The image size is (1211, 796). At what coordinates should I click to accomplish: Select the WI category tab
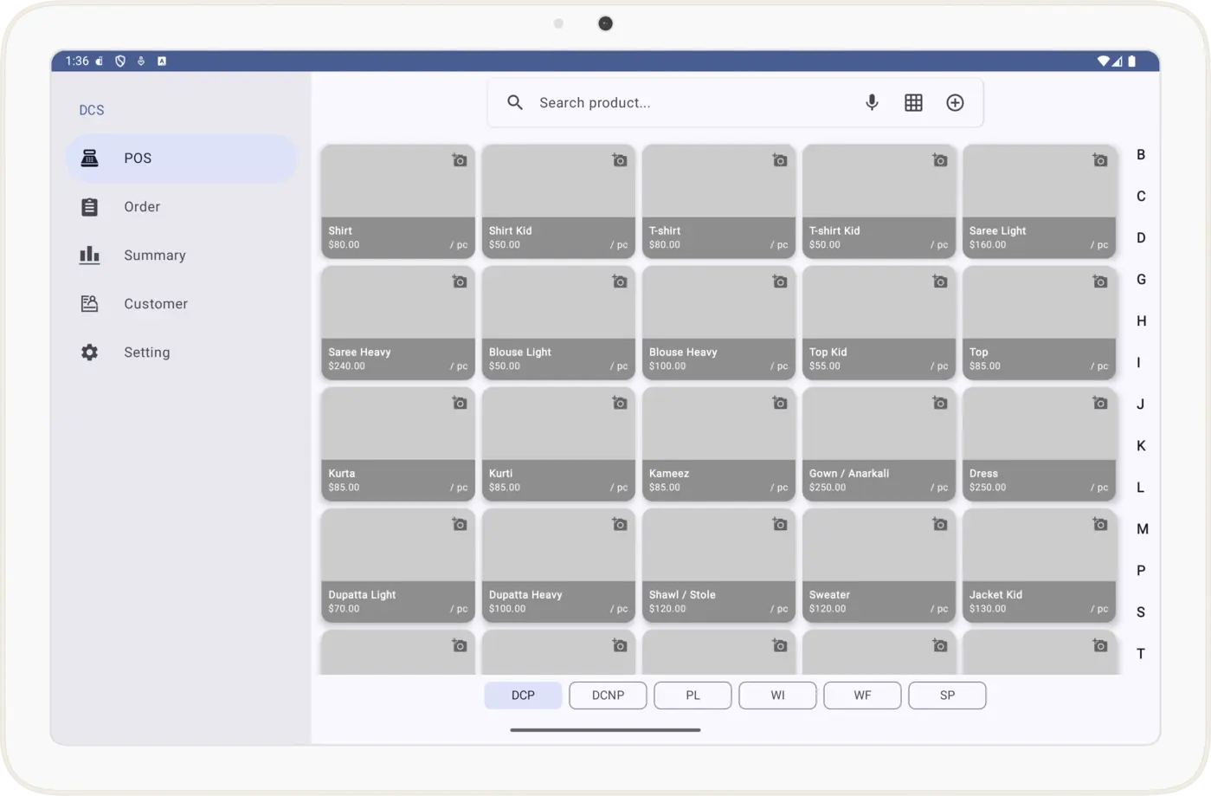tap(777, 695)
